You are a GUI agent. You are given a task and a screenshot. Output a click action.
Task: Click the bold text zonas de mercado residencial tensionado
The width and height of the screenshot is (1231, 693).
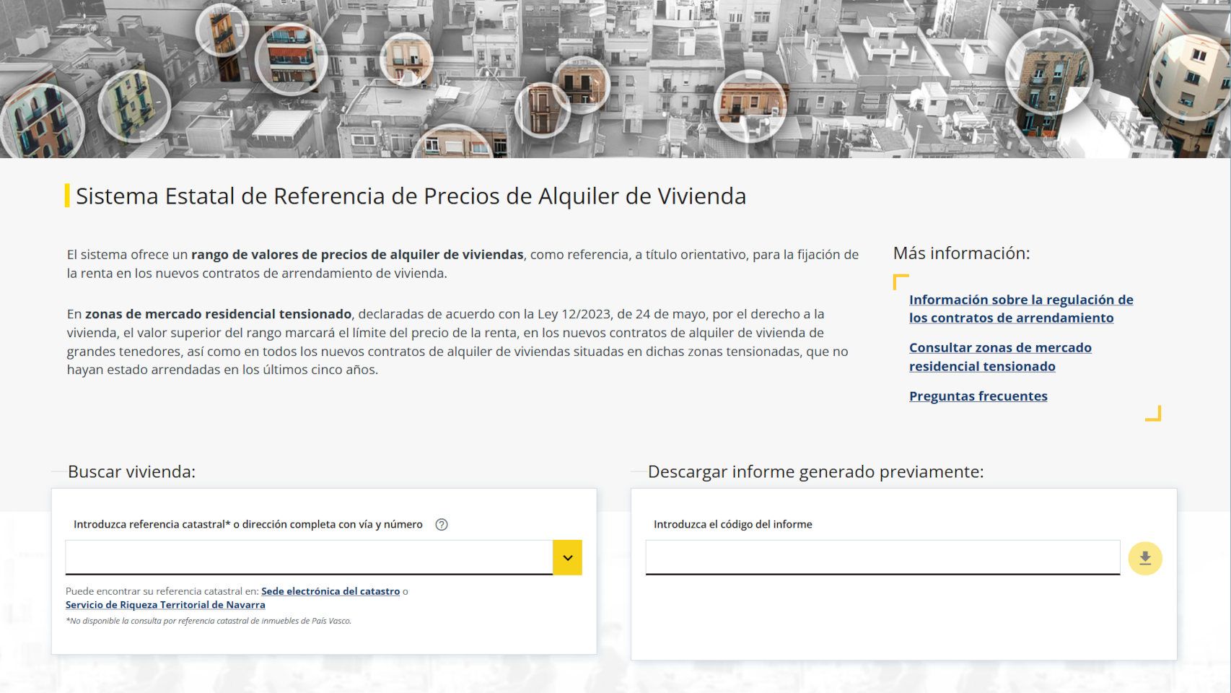218,314
